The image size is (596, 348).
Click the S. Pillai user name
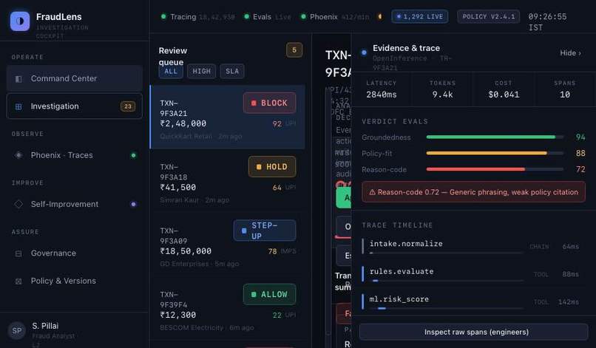tap(45, 326)
